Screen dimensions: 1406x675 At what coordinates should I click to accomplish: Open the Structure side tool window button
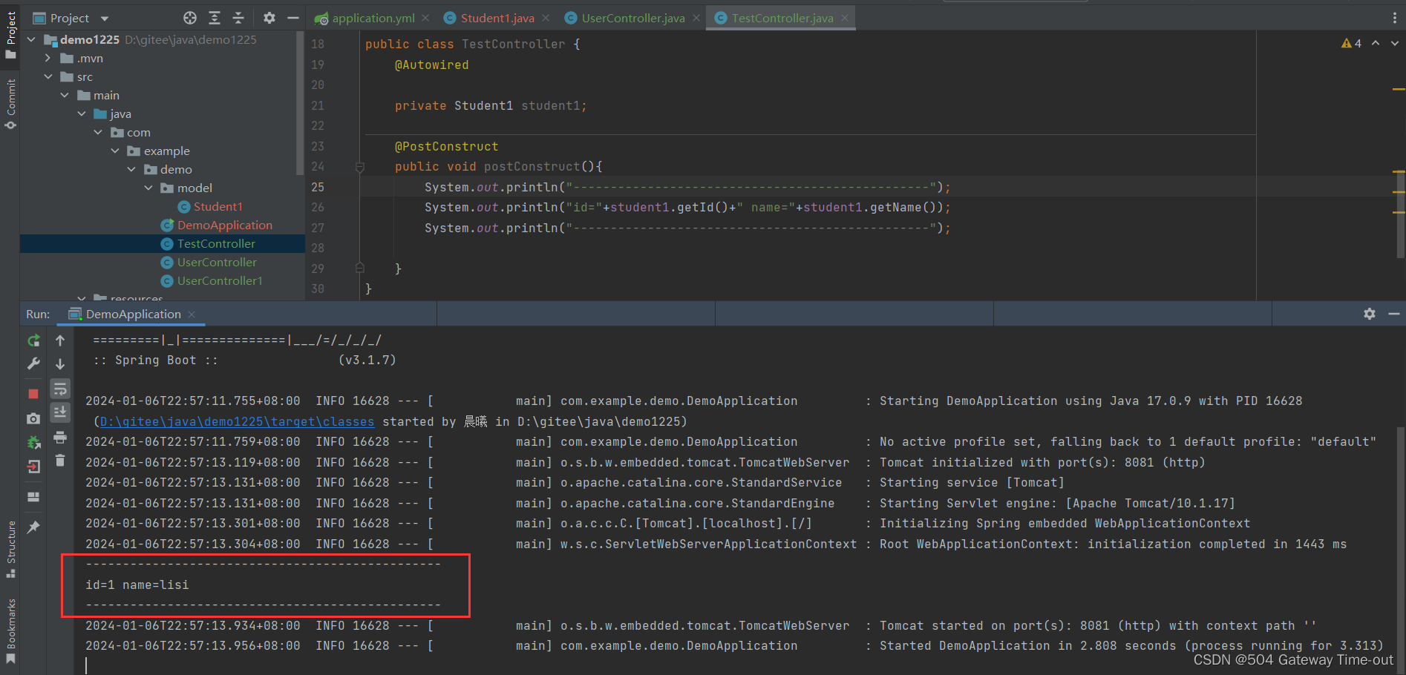coord(10,549)
